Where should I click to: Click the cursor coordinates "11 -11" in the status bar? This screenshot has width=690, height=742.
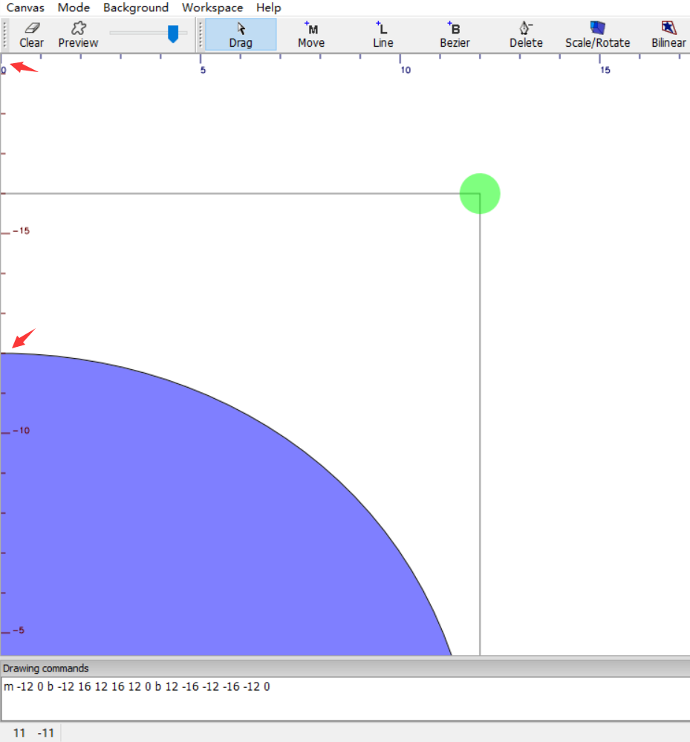click(x=33, y=733)
